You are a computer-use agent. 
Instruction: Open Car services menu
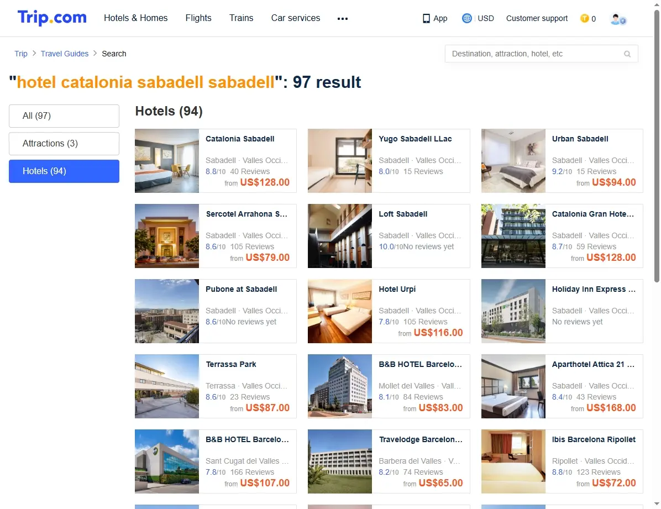pos(296,18)
